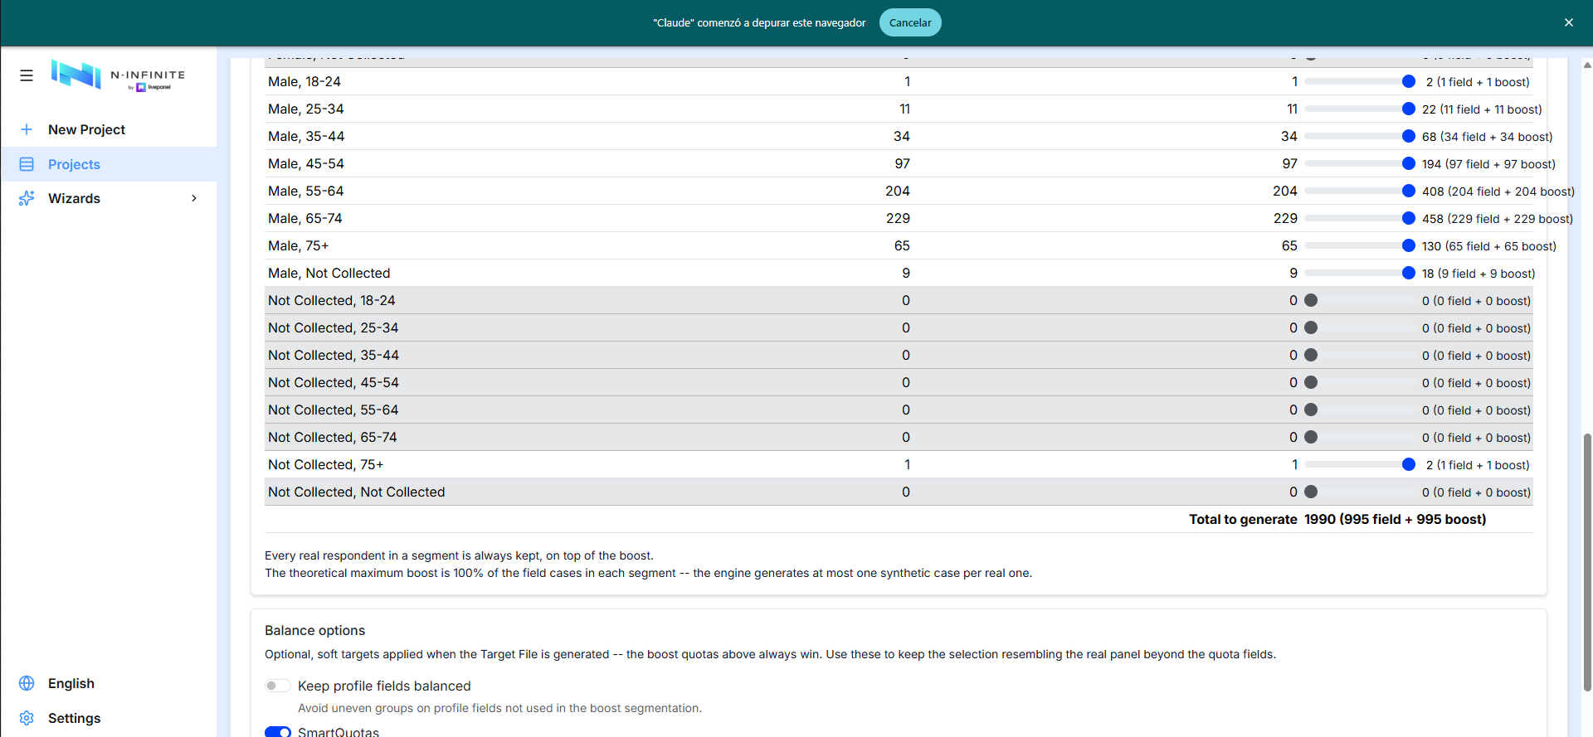Select the "Male, 55-64" segment label

point(305,191)
